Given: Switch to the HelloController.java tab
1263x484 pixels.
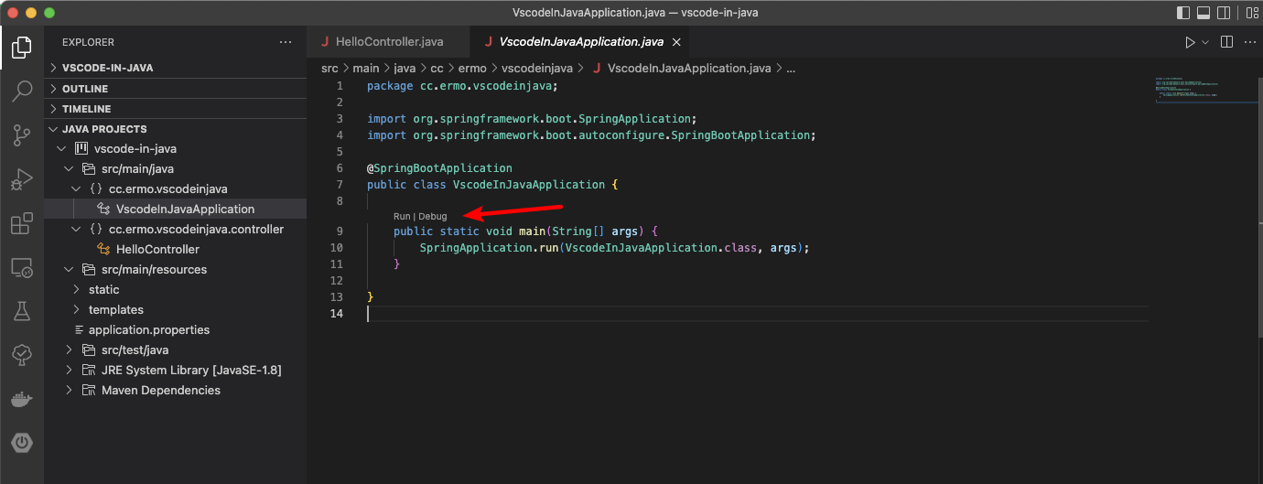Looking at the screenshot, I should point(388,42).
